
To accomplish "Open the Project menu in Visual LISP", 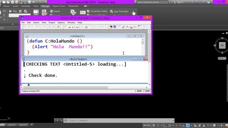I will pyautogui.click(x=52, y=22).
